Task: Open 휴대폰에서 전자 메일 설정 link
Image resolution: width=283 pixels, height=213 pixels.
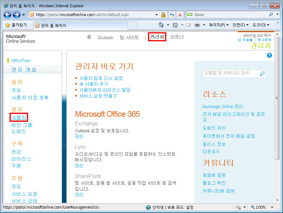Action: (x=229, y=136)
